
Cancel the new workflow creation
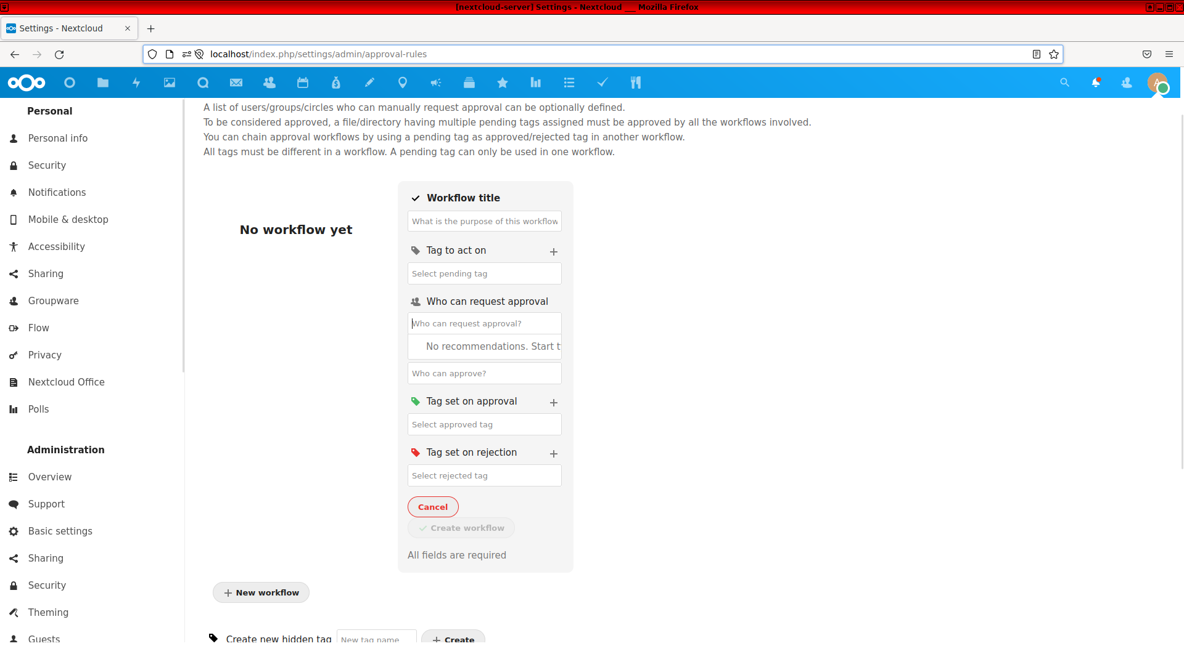pos(433,507)
